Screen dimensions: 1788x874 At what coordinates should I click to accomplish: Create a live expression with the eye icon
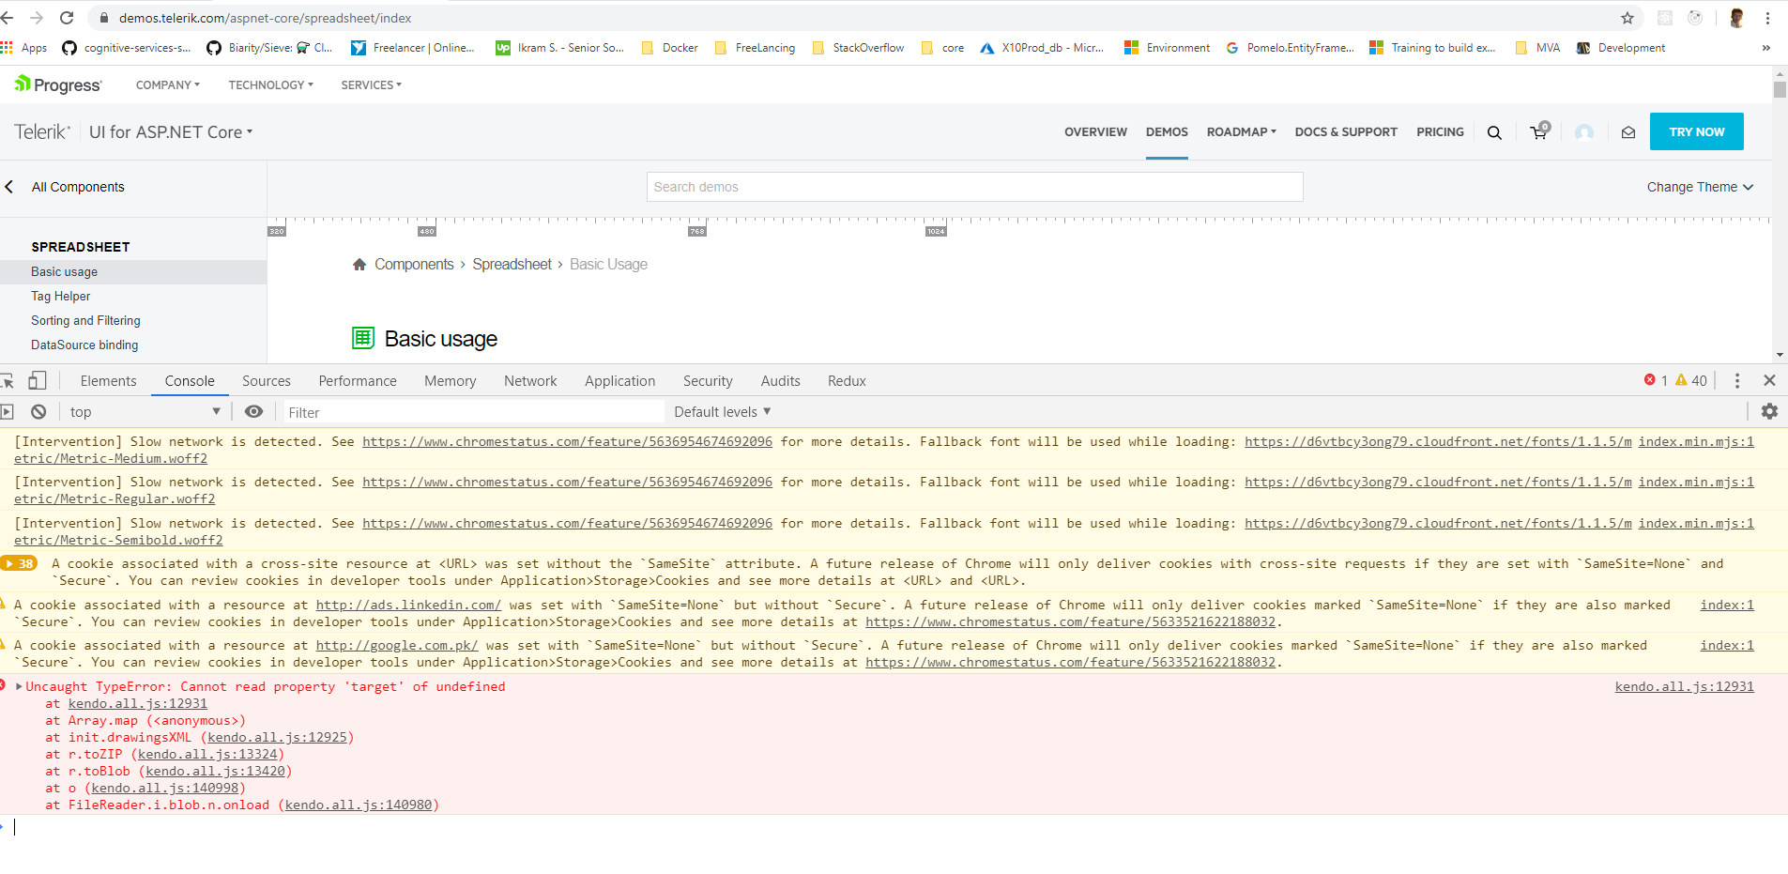253,411
